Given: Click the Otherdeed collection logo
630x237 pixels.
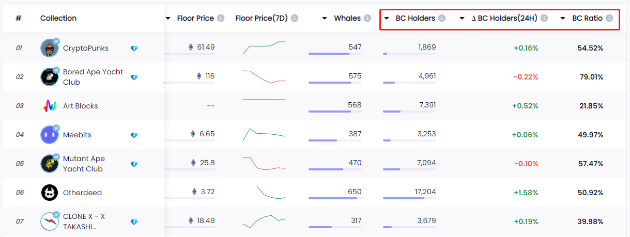Looking at the screenshot, I should coord(50,193).
